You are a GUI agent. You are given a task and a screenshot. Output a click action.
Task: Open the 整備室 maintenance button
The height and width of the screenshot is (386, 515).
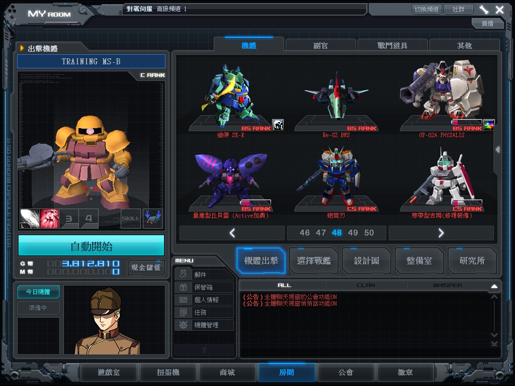point(419,261)
